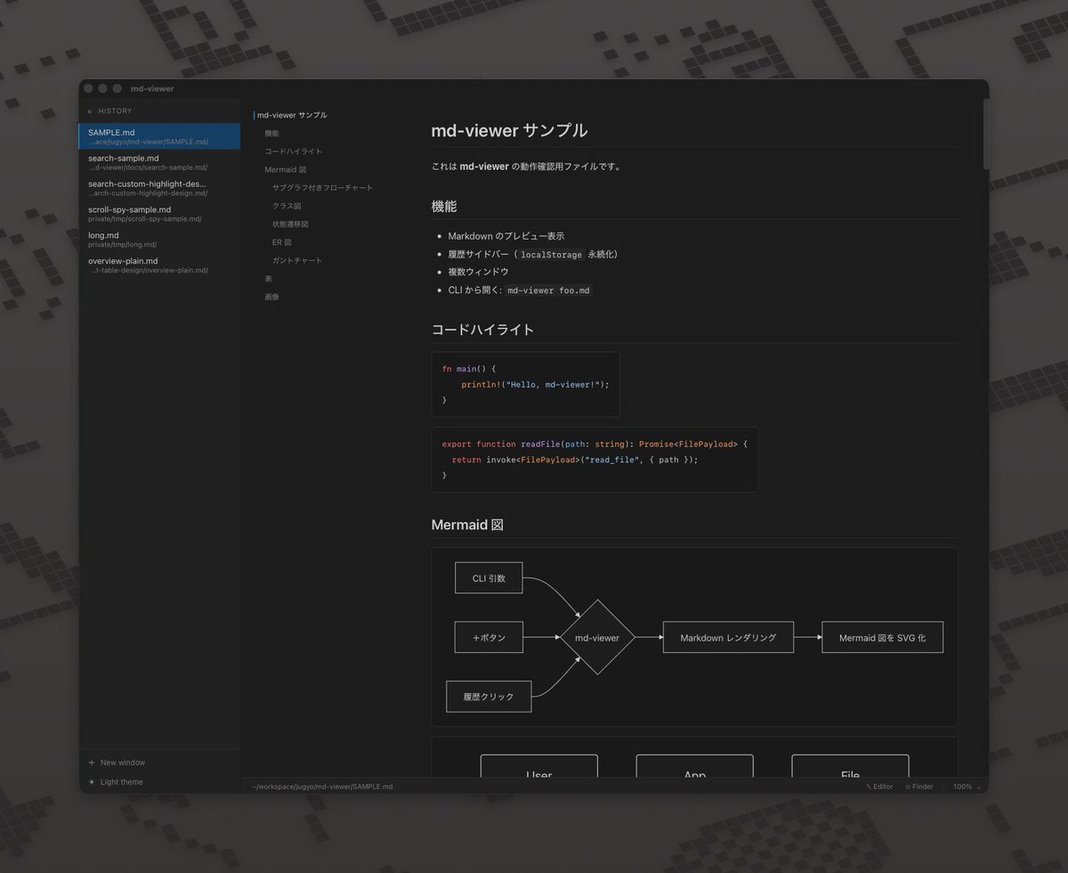This screenshot has height=873, width=1068.
Task: Jump to サブグラフ付きフローチャート outline item
Action: [x=323, y=188]
